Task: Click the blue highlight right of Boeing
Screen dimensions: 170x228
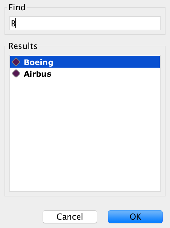Action: click(106, 62)
